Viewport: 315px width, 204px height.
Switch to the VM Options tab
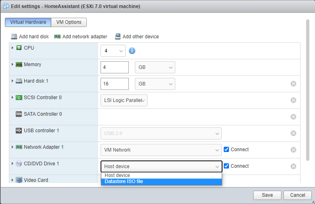pos(69,22)
